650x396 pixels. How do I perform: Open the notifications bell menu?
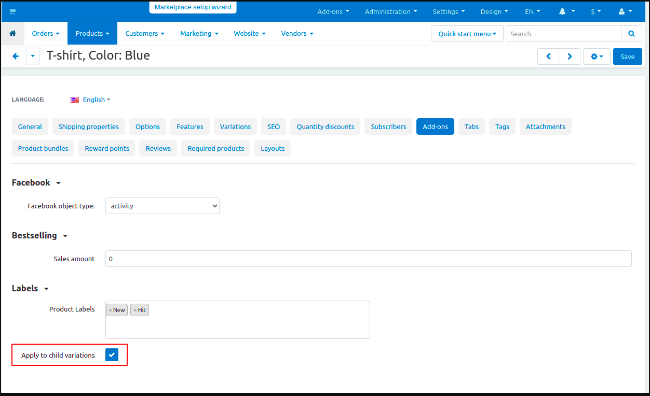(567, 11)
